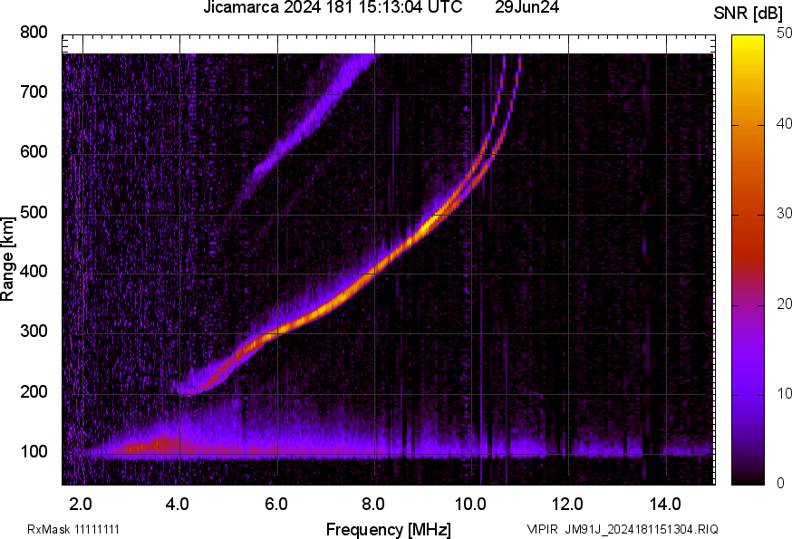Screen dimensions: 792x539
Task: Click the x-axis tick label '2.0'
Action: point(80,505)
